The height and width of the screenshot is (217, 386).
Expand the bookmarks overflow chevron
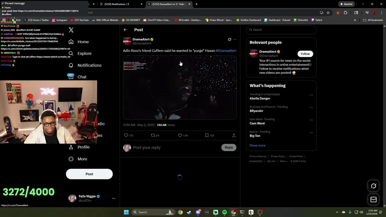[355, 20]
